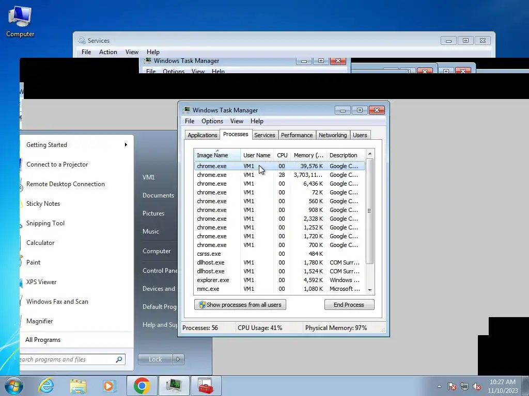Screen dimensions: 529x396
Task: Select dllhost.exe row with 1,780 K
Action: click(x=279, y=262)
